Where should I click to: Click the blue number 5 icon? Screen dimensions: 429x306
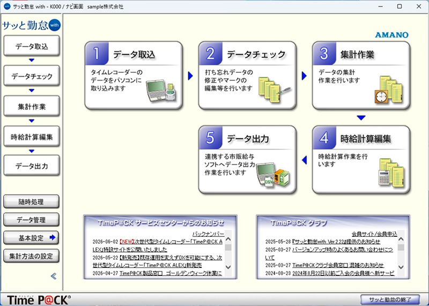tap(211, 138)
